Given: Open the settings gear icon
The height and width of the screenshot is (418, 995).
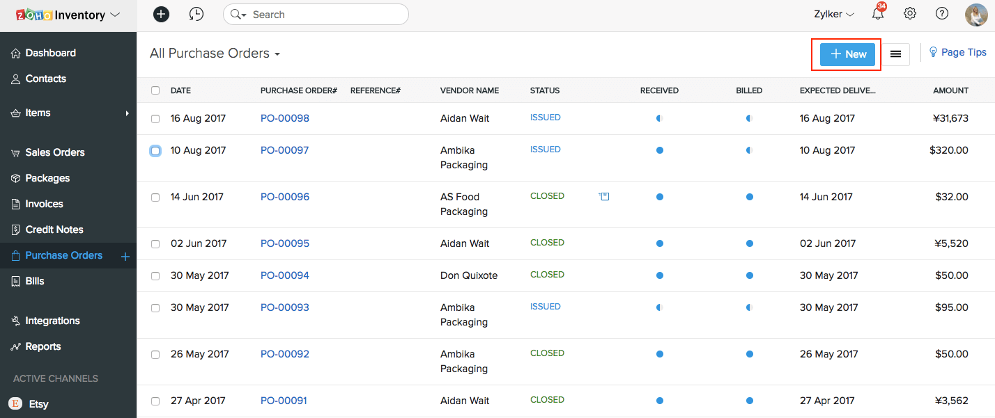Looking at the screenshot, I should tap(909, 14).
